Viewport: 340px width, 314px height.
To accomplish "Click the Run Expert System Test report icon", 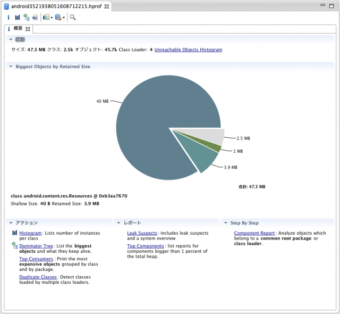I will click(46, 17).
